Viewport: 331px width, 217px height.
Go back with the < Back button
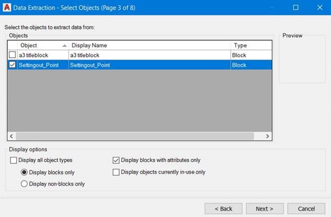(x=223, y=209)
